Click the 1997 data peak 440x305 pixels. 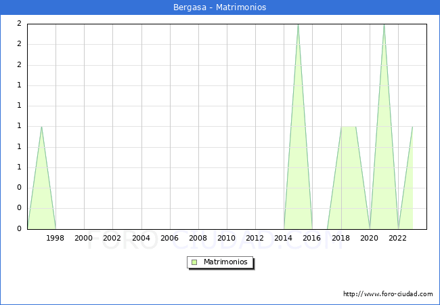point(41,127)
